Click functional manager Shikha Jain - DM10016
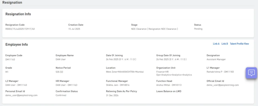The width and height of the screenshot is (258, 106). tap(118, 85)
